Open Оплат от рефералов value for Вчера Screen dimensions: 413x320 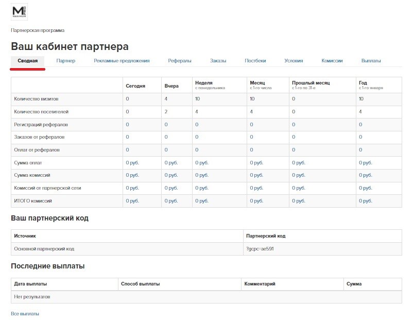coord(166,150)
